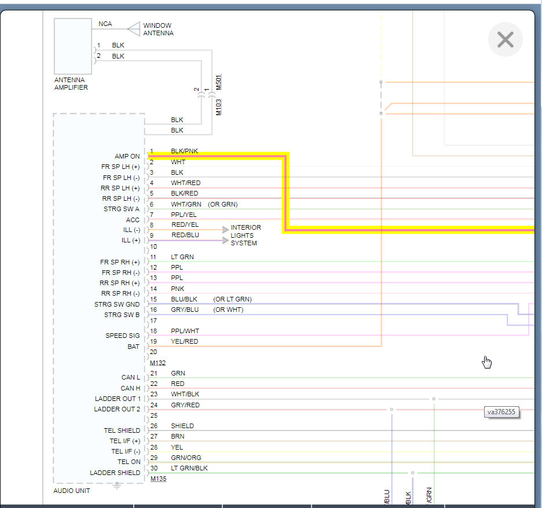Click the arrow on the RED/BLU wire
Viewport: 542px width, 508px height.
point(225,240)
